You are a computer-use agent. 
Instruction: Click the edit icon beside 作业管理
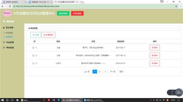4,42
